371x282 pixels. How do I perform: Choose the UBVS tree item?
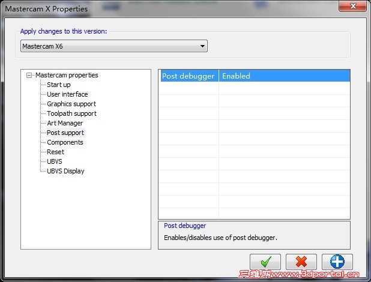click(x=55, y=161)
